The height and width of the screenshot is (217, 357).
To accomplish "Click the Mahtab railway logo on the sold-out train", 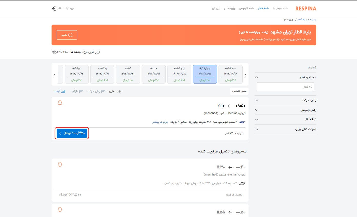I will pyautogui.click(x=242, y=183).
